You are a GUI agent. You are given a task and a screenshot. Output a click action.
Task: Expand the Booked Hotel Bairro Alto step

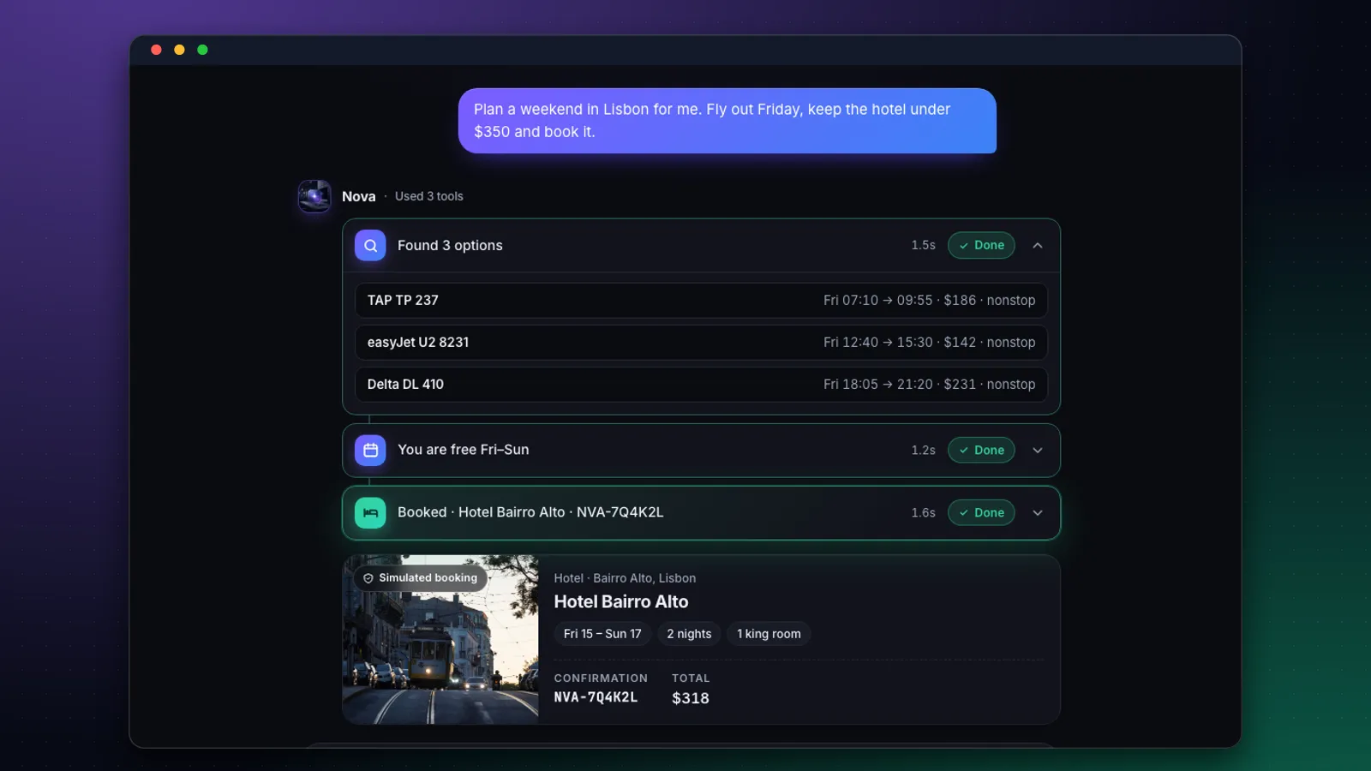pyautogui.click(x=1038, y=512)
